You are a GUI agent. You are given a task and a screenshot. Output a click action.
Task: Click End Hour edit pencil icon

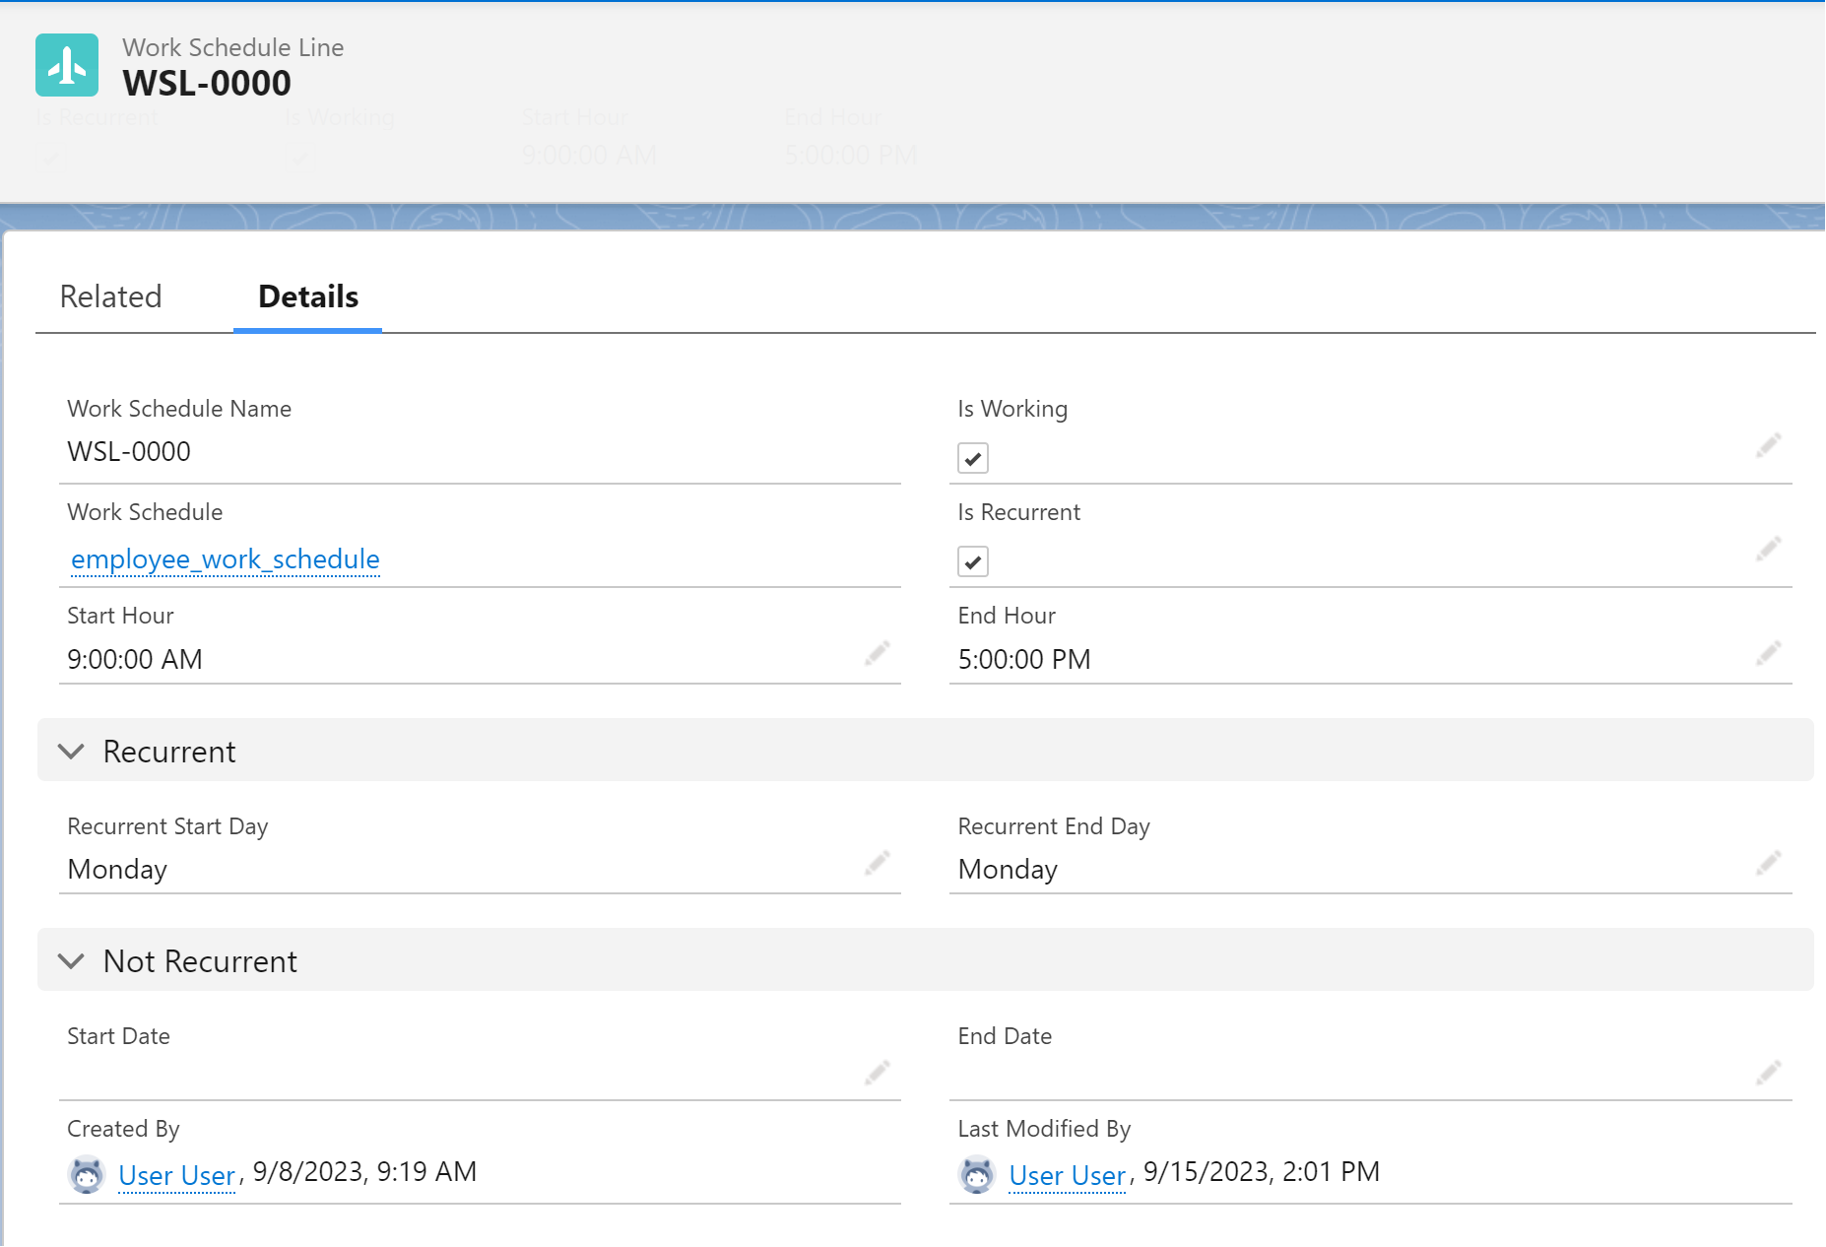coord(1768,653)
